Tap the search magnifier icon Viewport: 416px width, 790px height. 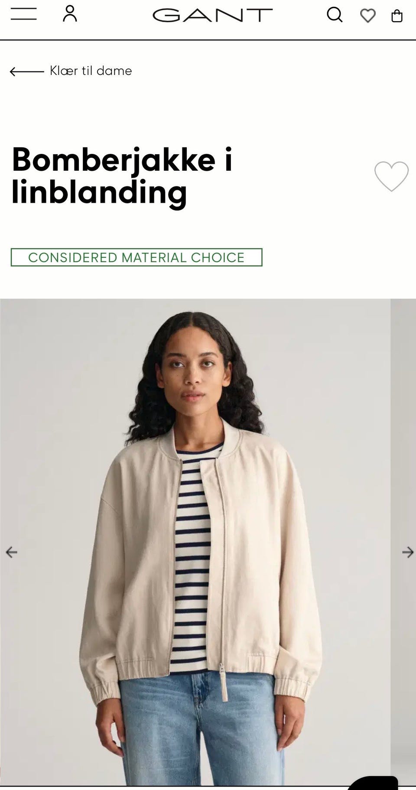tap(335, 15)
